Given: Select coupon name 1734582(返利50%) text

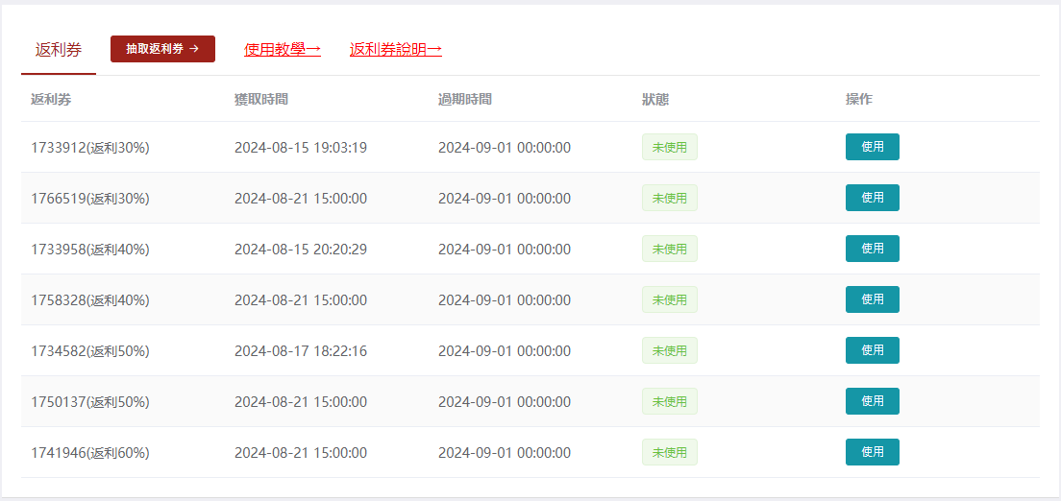Looking at the screenshot, I should [89, 351].
